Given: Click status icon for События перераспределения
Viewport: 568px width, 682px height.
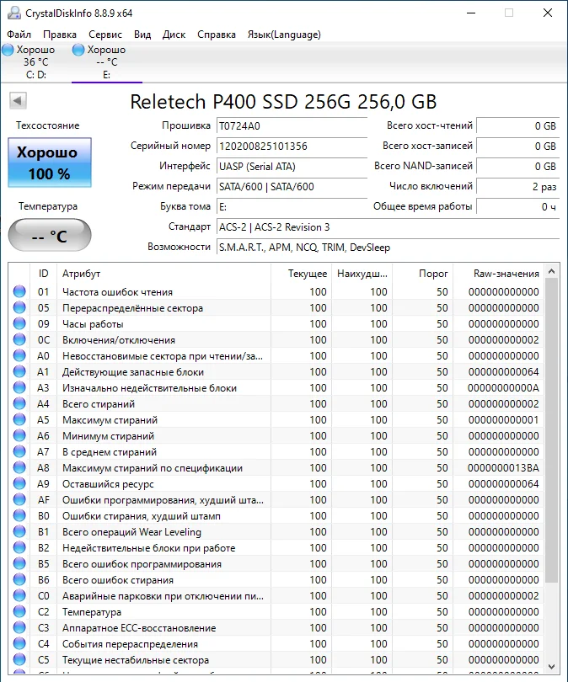Looking at the screenshot, I should 19,644.
